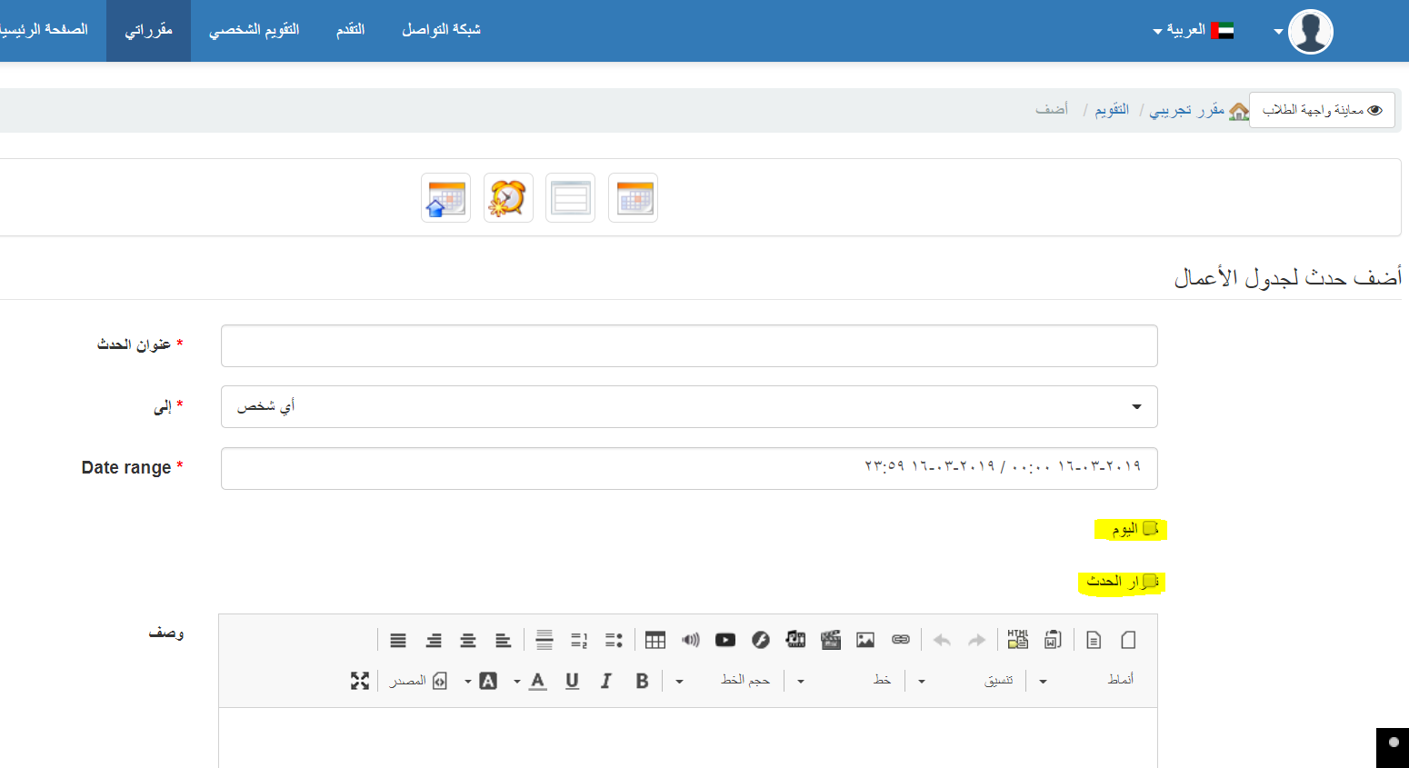Paste from Word in editor
Screen dimensions: 1409x768
click(x=1053, y=640)
